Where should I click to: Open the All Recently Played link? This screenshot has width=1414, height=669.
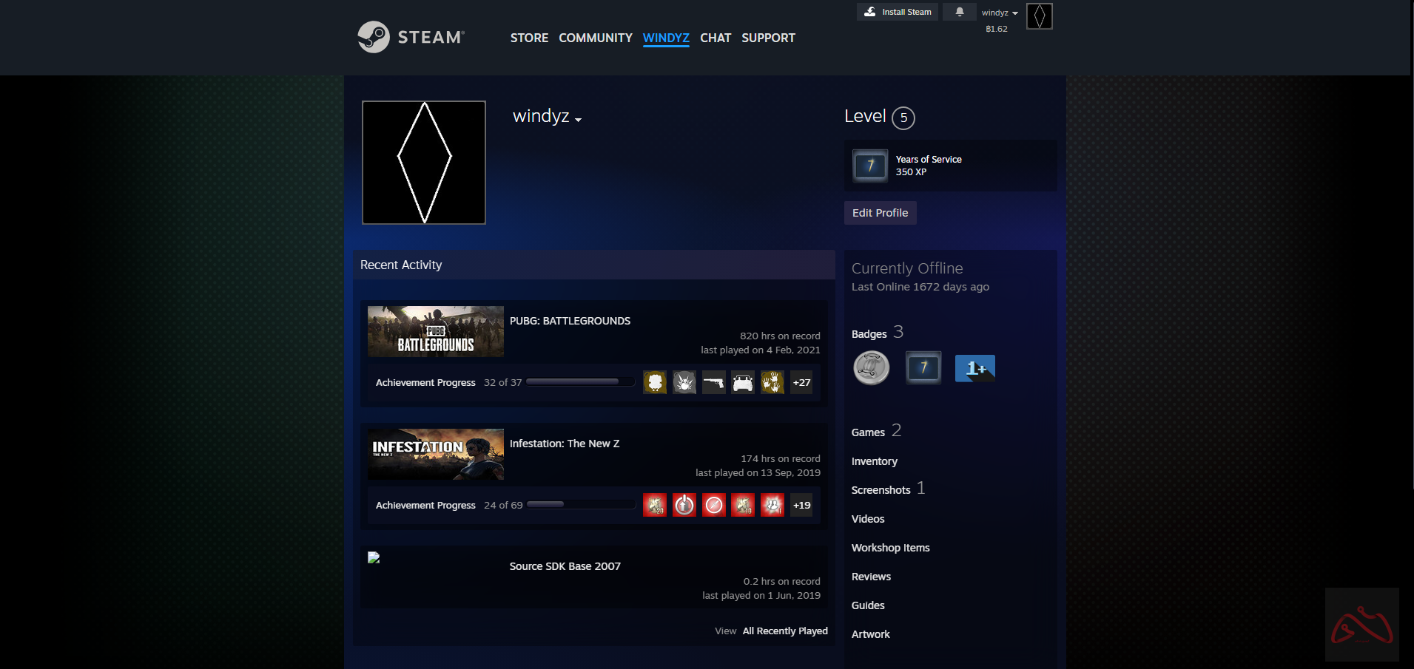coord(784,631)
